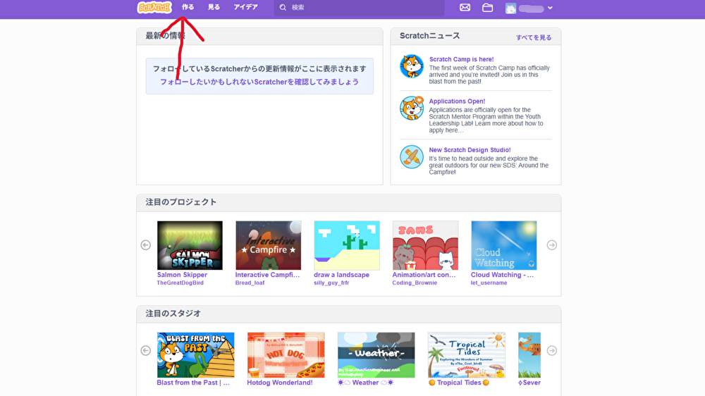This screenshot has width=705, height=396.
Task: Open the 作る (Create) menu item
Action: (188, 7)
